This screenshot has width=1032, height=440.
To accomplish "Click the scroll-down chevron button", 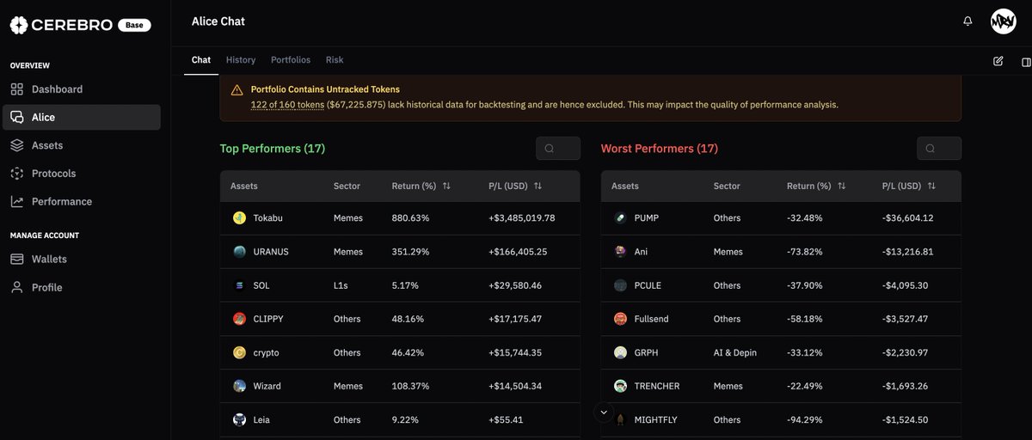I will 604,412.
